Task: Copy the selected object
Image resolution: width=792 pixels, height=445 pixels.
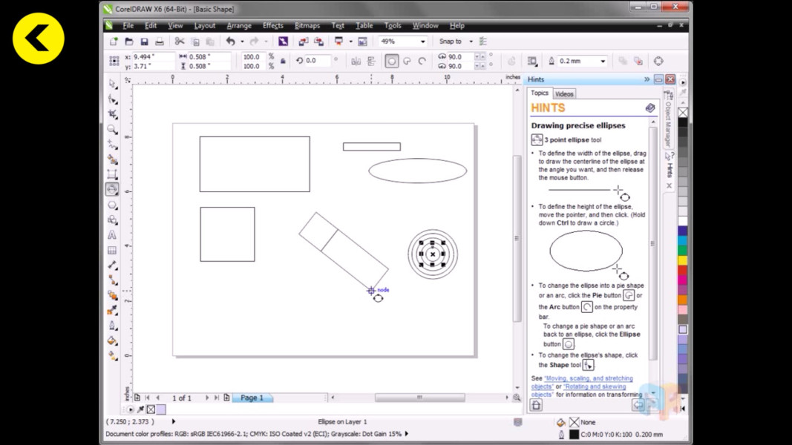Action: tap(195, 42)
